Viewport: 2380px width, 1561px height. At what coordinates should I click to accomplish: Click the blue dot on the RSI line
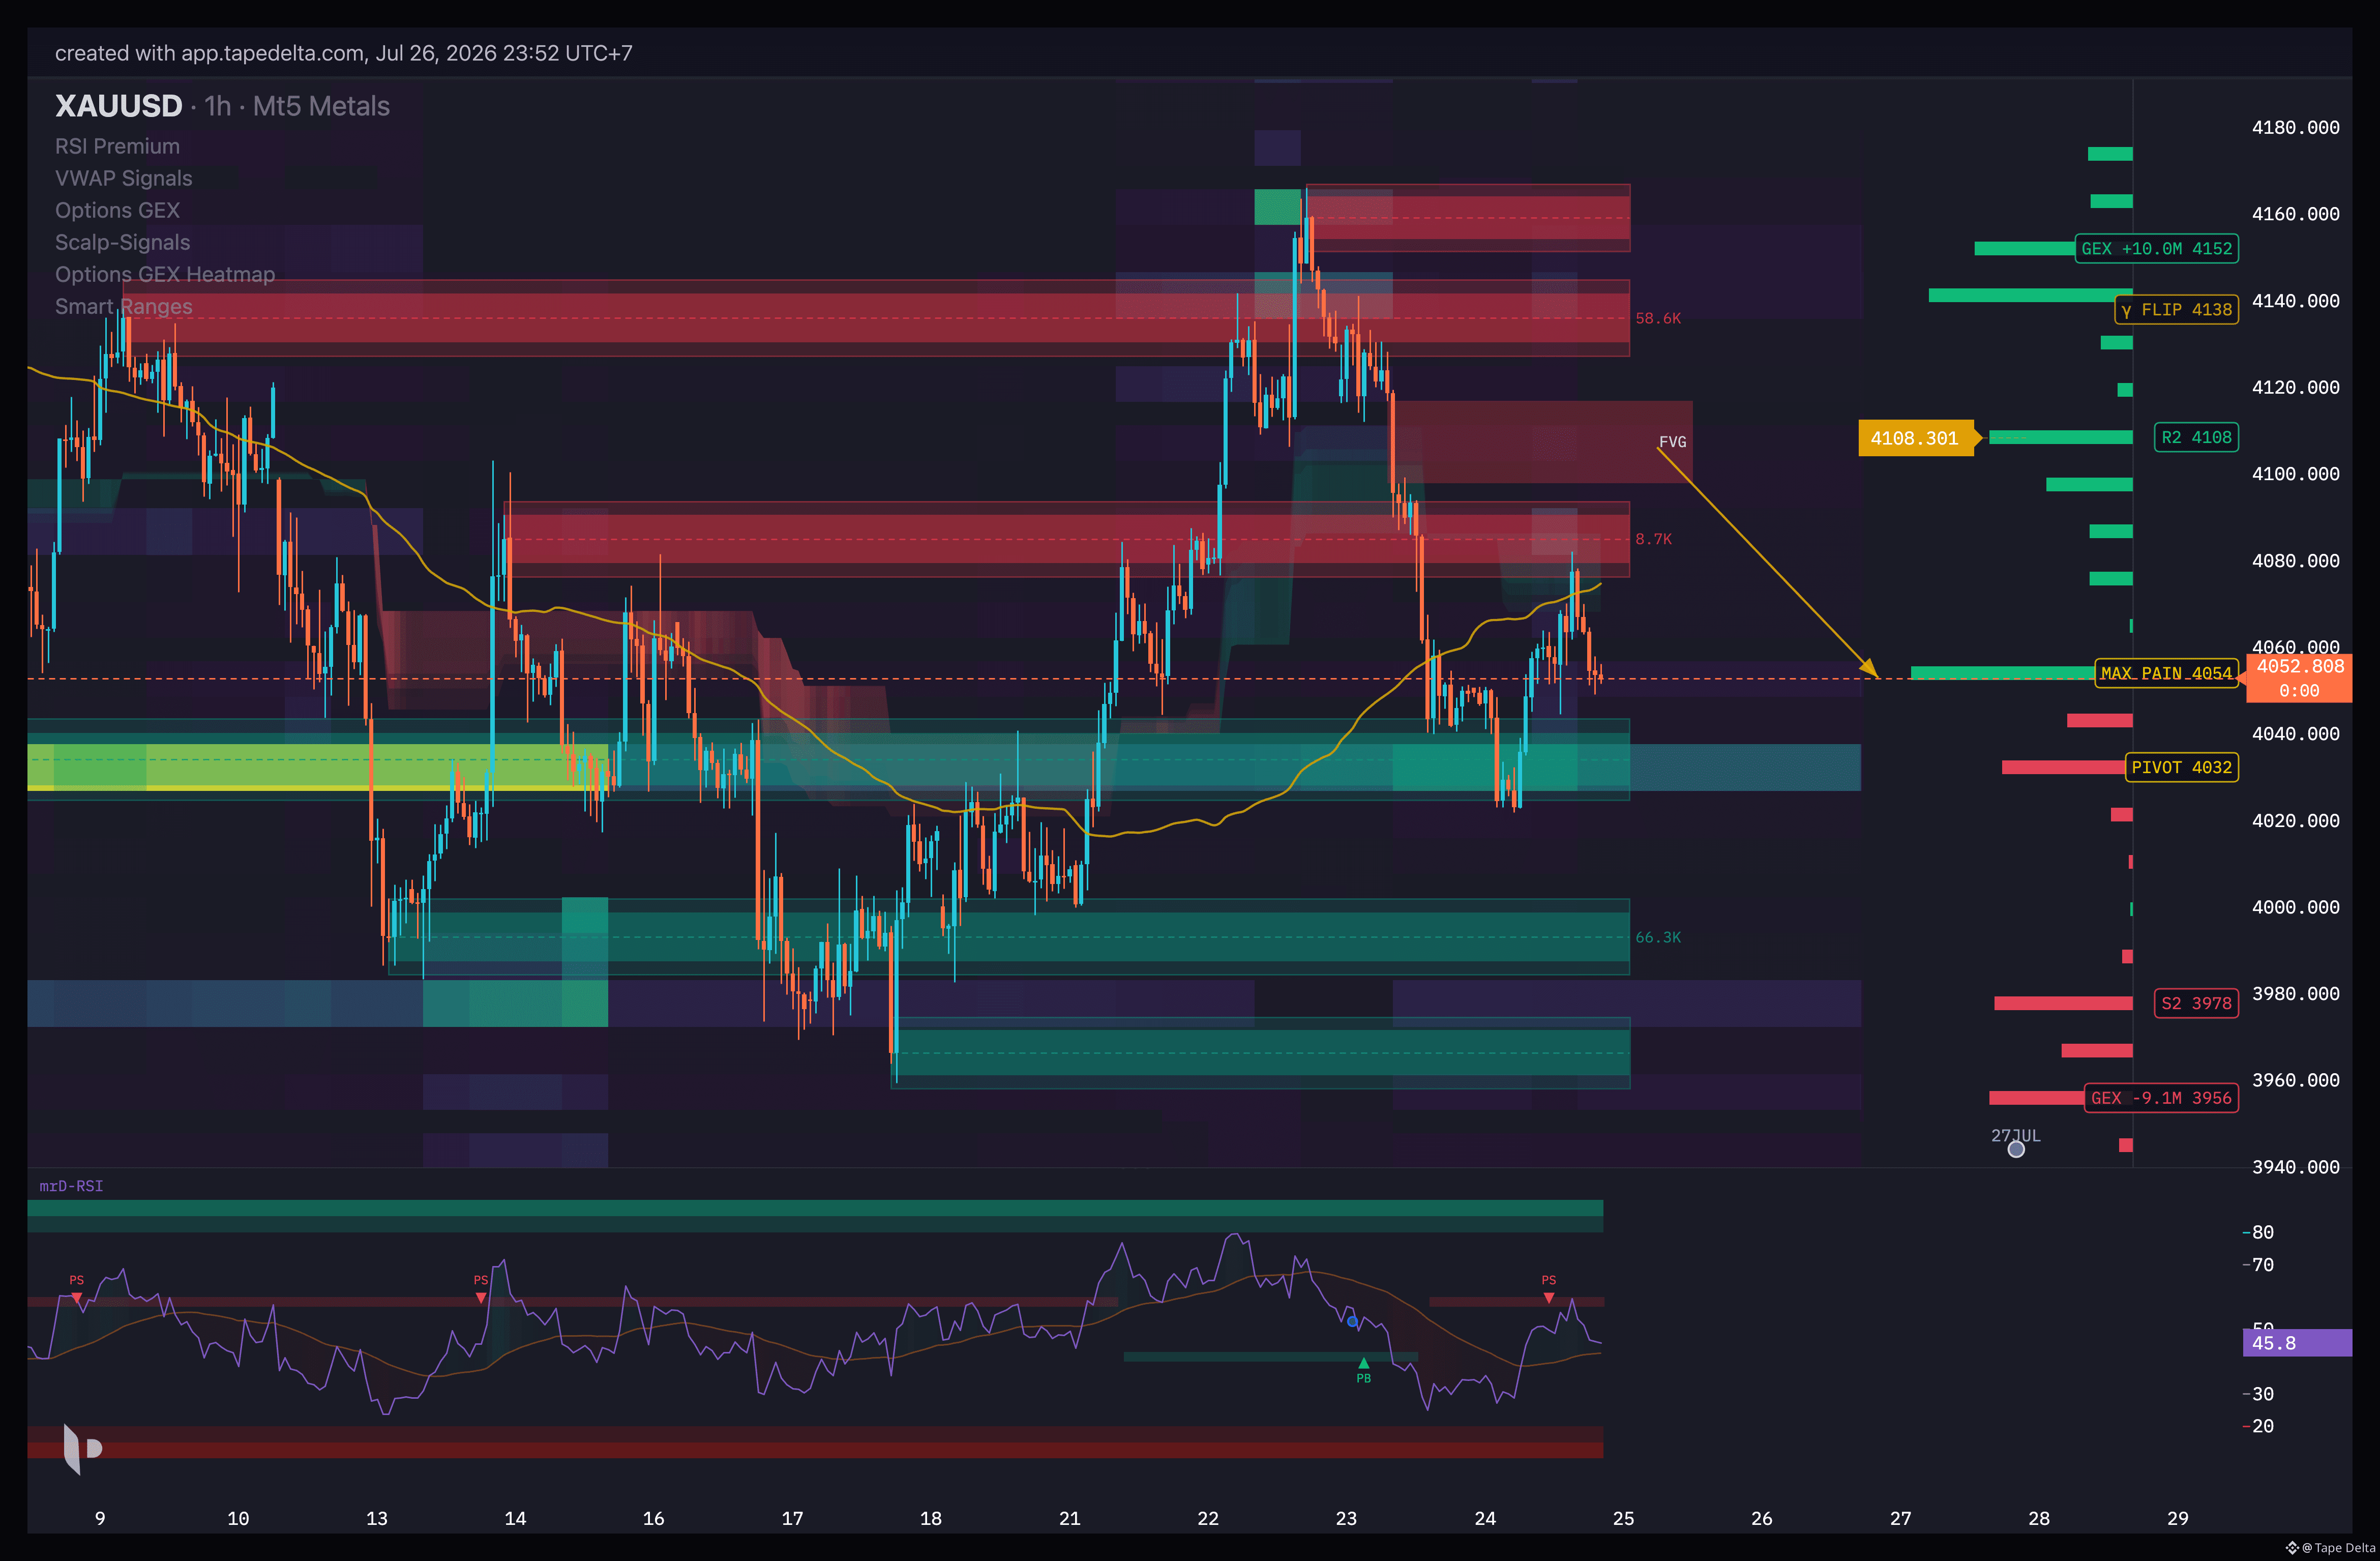pyautogui.click(x=1352, y=1322)
